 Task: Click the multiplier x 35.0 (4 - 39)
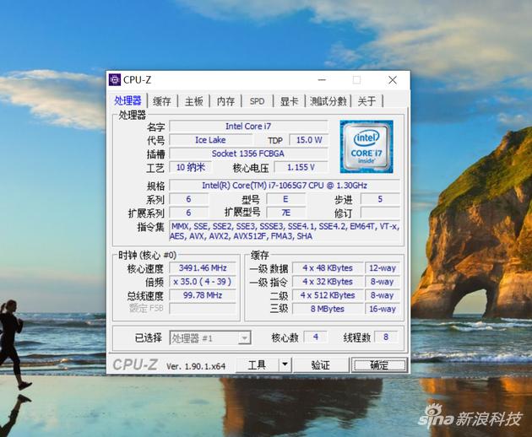pos(203,282)
